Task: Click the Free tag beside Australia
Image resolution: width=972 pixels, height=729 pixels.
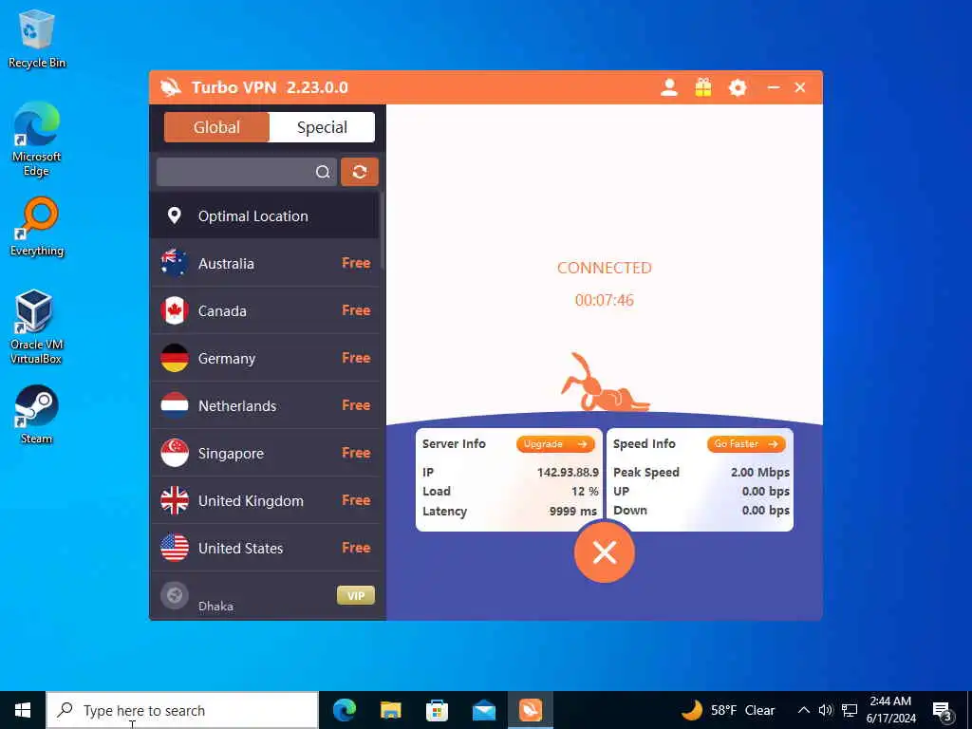Action: click(x=357, y=263)
